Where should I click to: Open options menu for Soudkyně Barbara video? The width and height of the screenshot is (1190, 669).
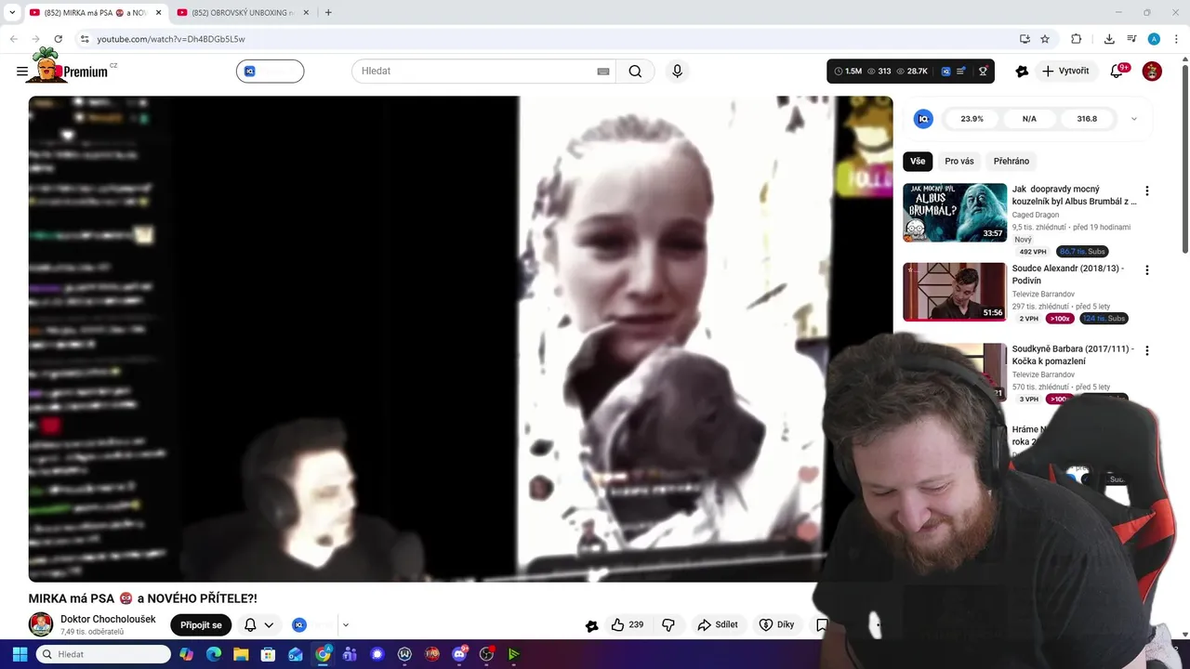point(1146,351)
